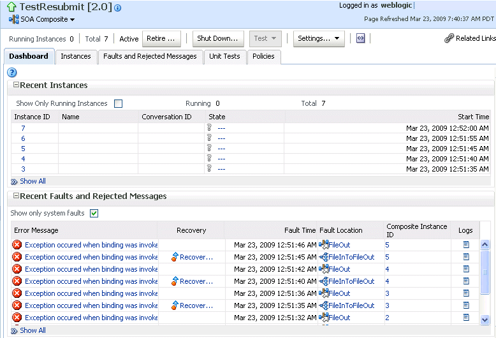Image resolution: width=496 pixels, height=338 pixels.
Task: Open logs icon for the 12:51:35 AM fault
Action: pos(466,305)
